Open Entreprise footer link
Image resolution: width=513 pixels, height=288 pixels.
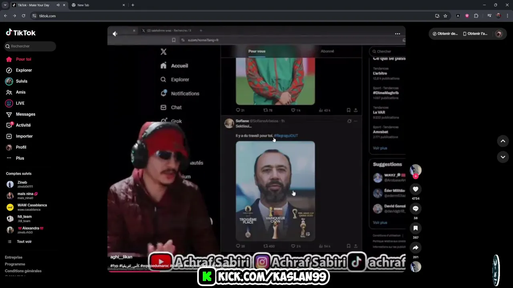click(14, 257)
